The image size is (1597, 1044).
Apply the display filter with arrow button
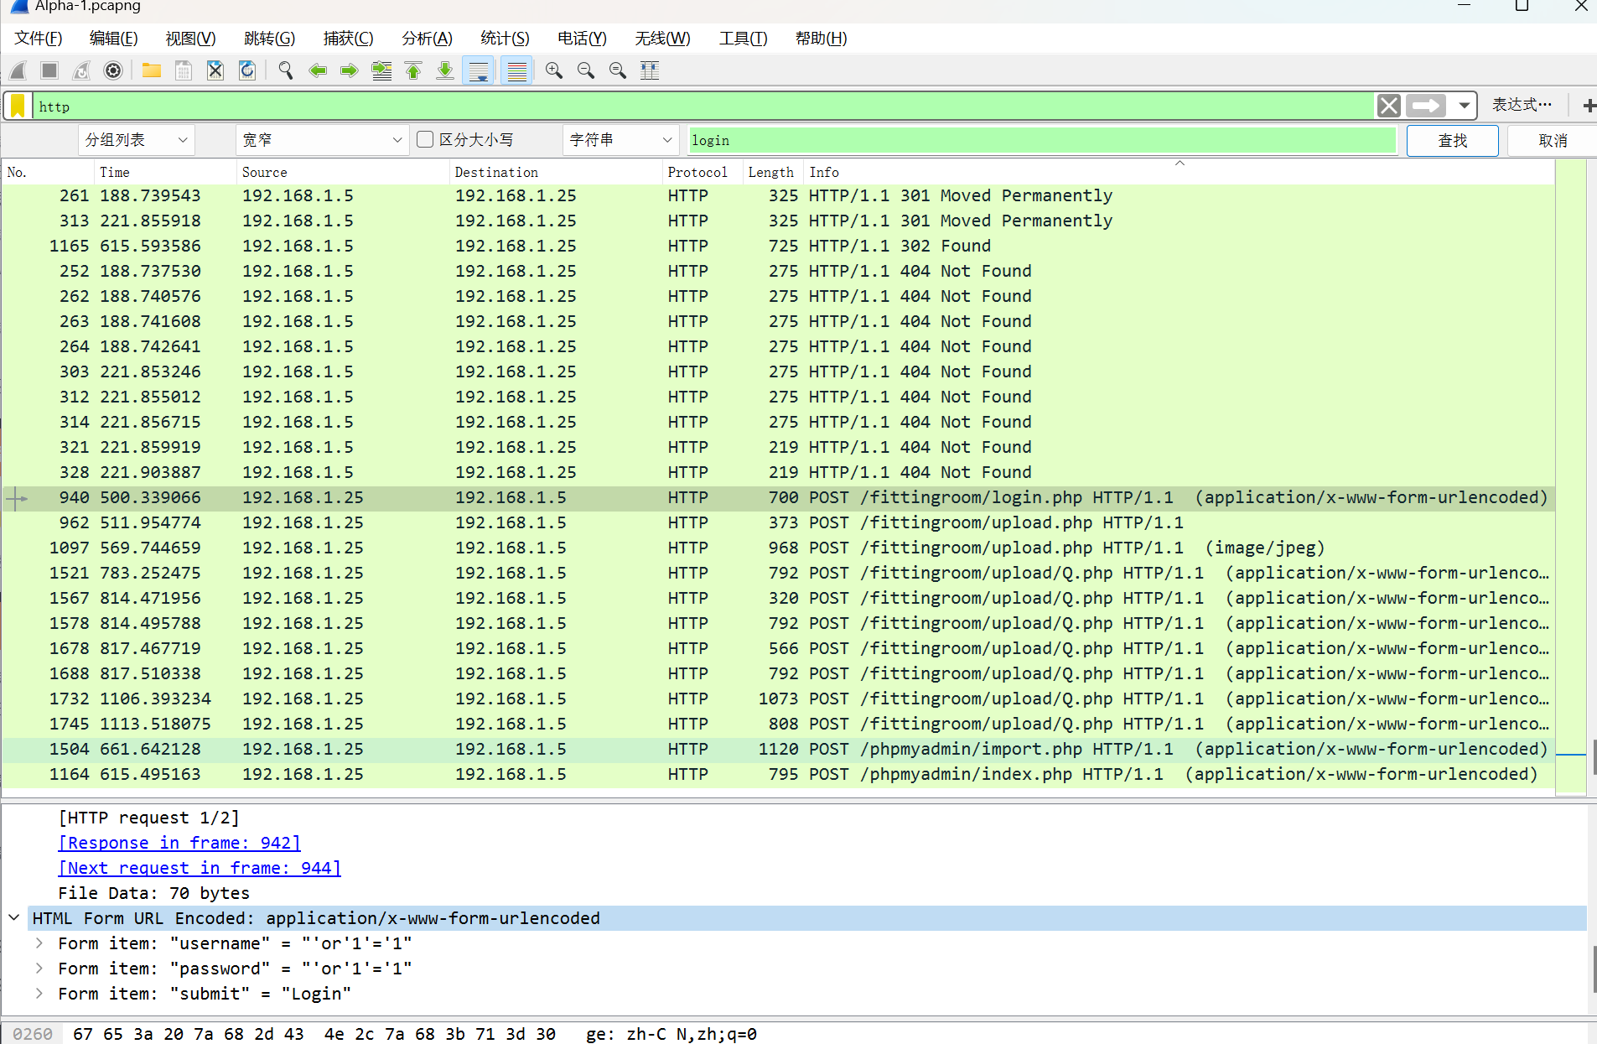pos(1426,106)
